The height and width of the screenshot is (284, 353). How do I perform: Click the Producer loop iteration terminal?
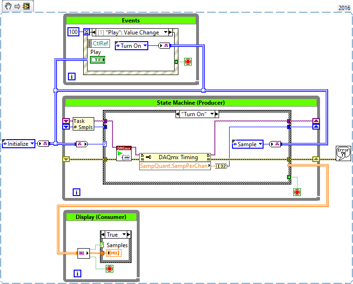tap(77, 192)
